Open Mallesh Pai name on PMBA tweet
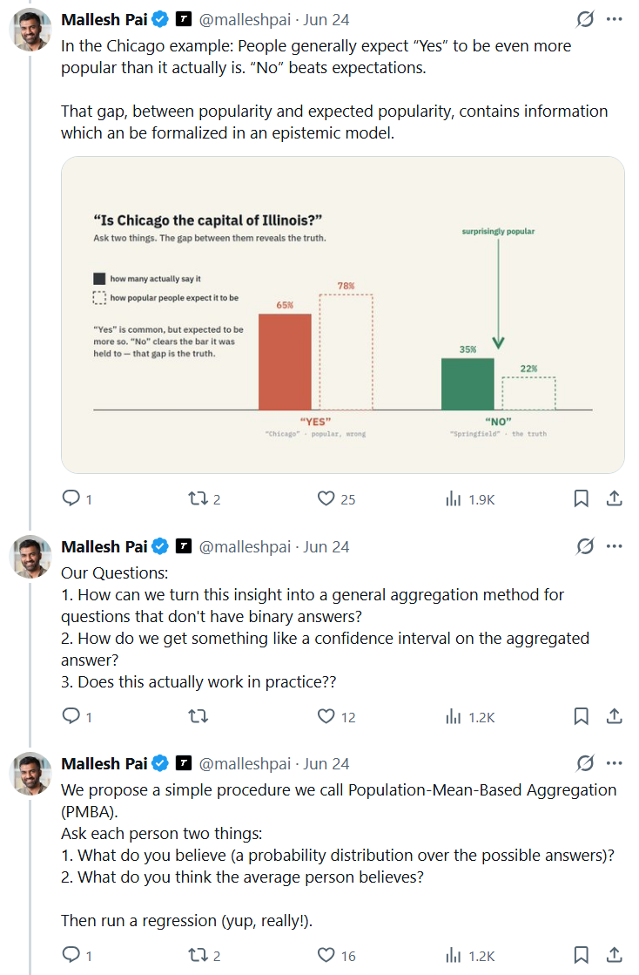 [x=104, y=763]
